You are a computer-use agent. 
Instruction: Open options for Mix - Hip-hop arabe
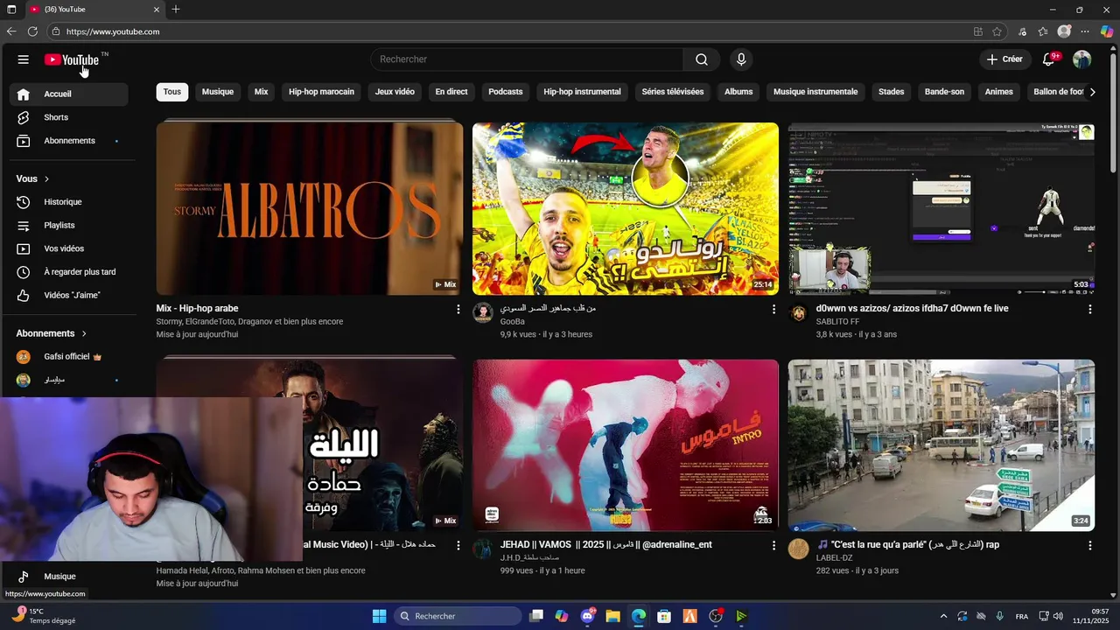pyautogui.click(x=458, y=309)
